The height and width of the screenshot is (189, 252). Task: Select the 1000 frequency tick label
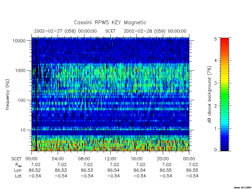click(20, 70)
